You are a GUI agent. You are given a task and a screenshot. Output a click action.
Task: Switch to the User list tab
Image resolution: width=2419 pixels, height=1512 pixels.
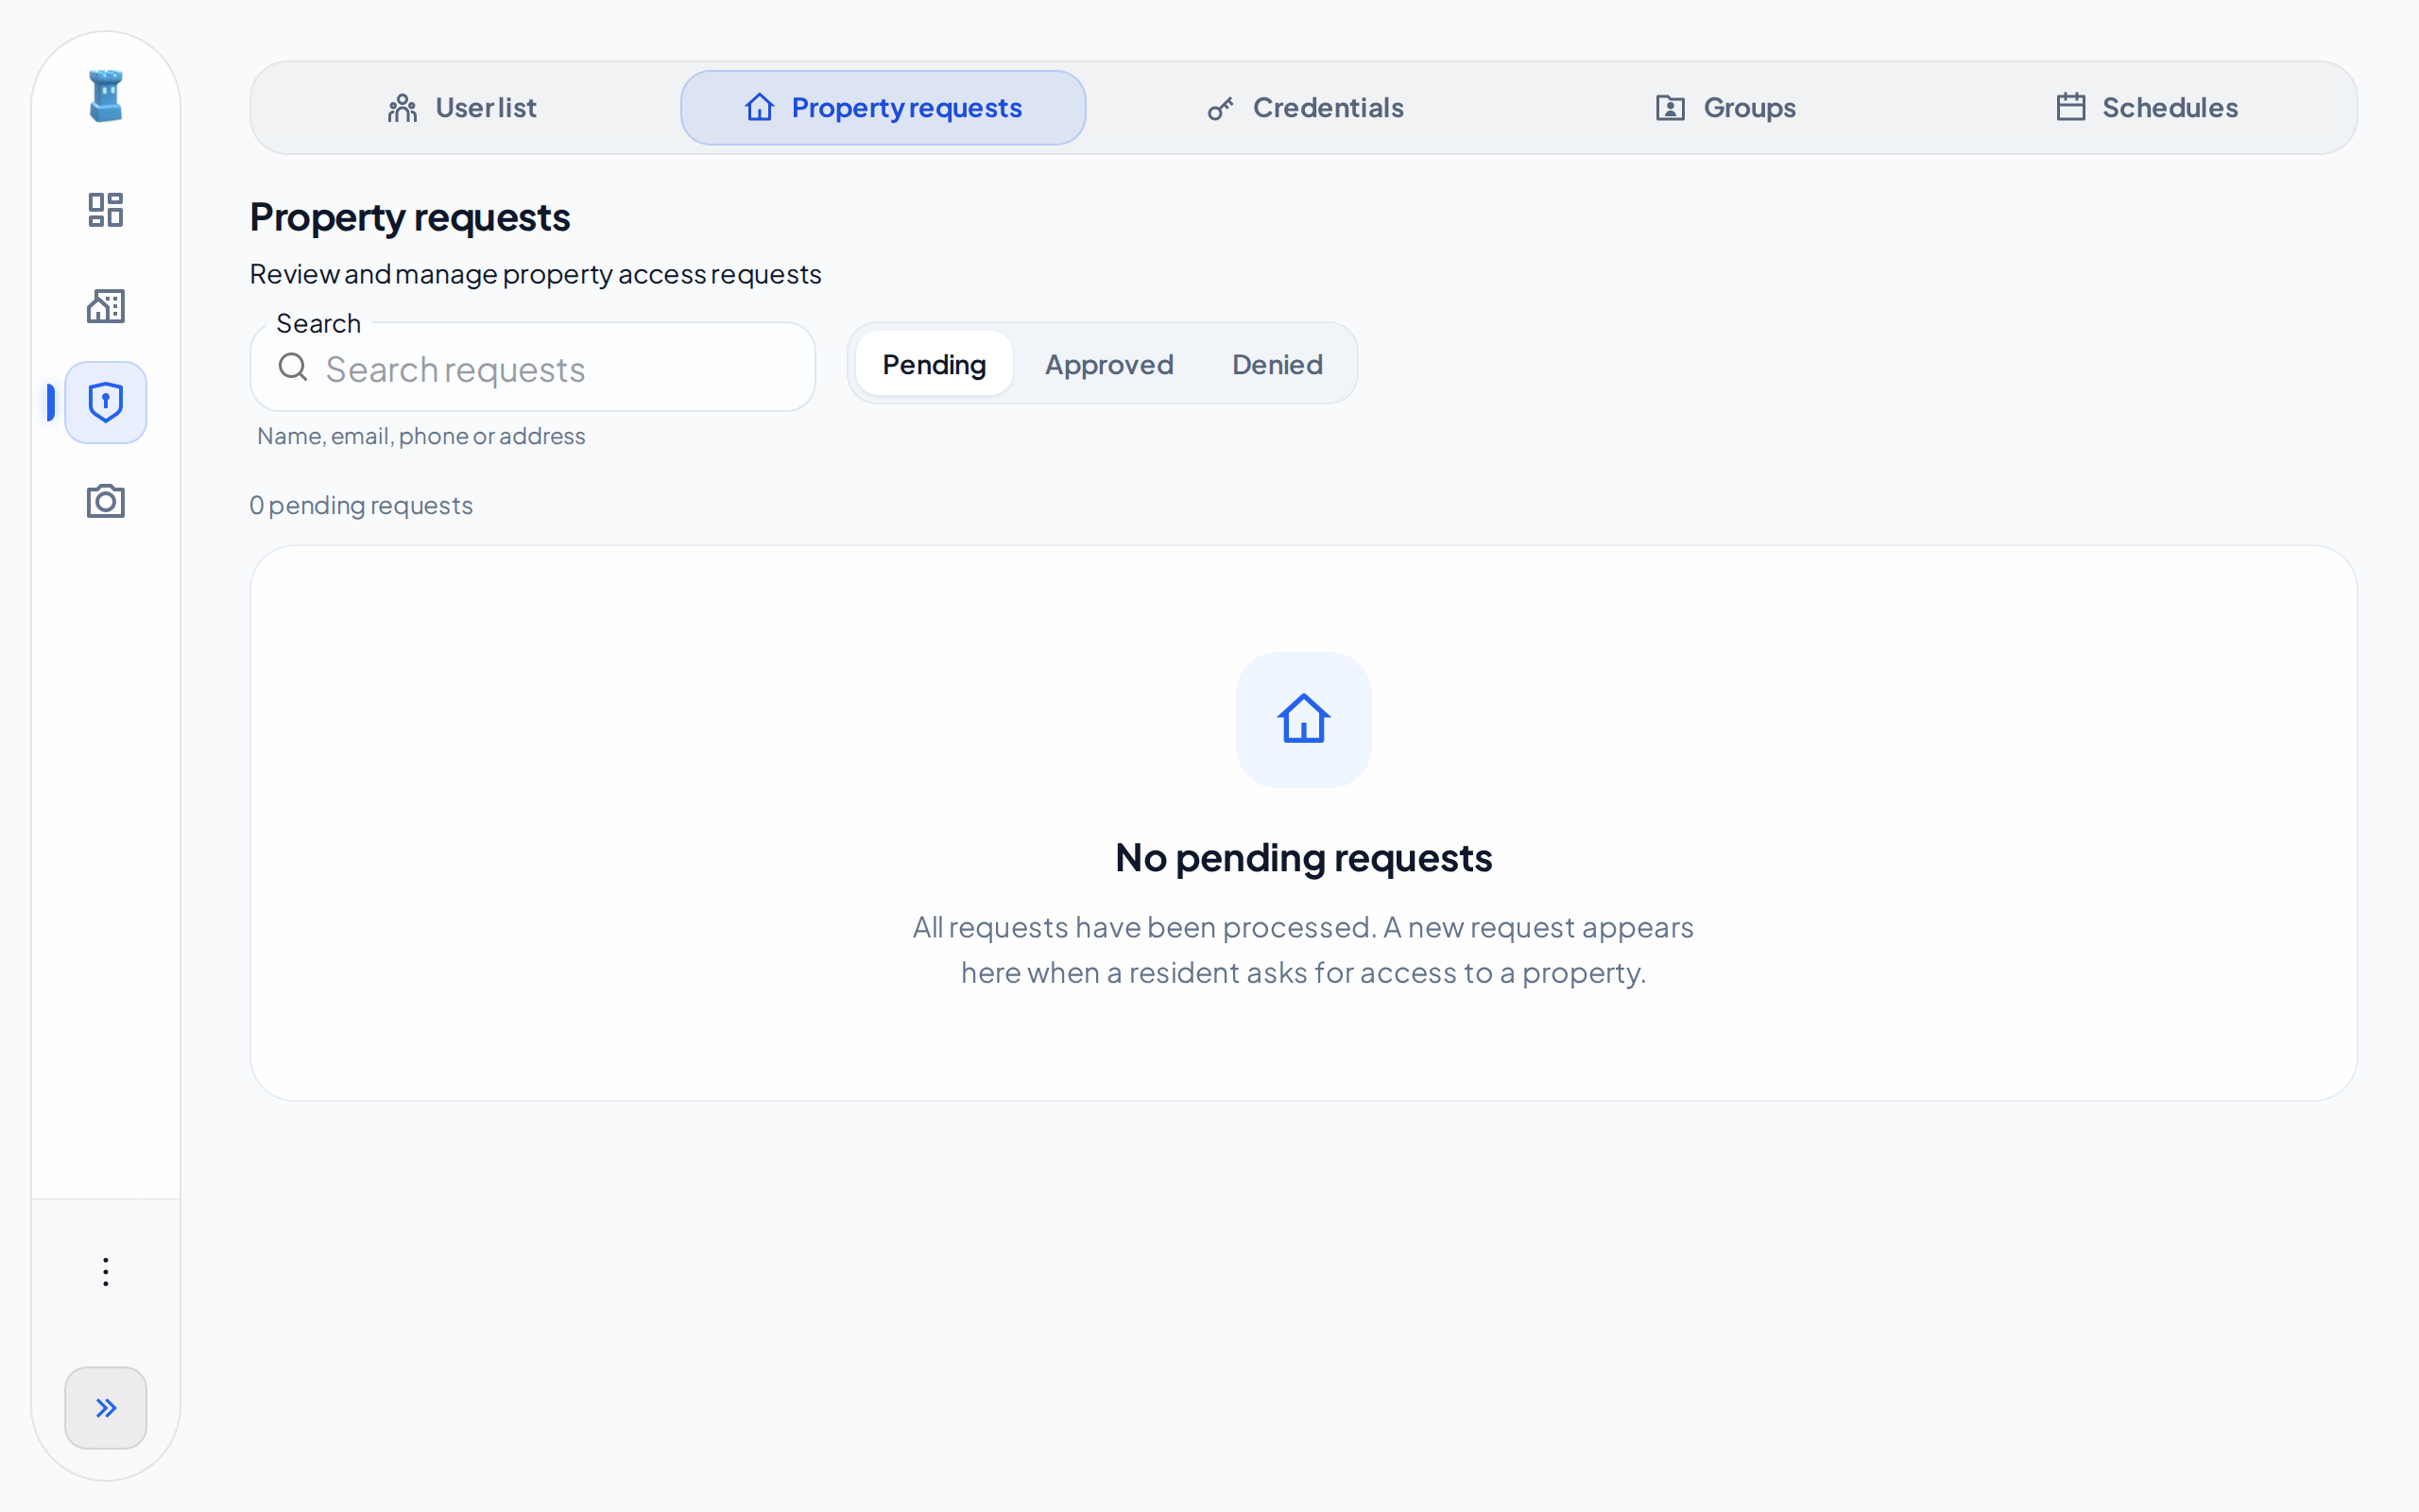coord(462,108)
